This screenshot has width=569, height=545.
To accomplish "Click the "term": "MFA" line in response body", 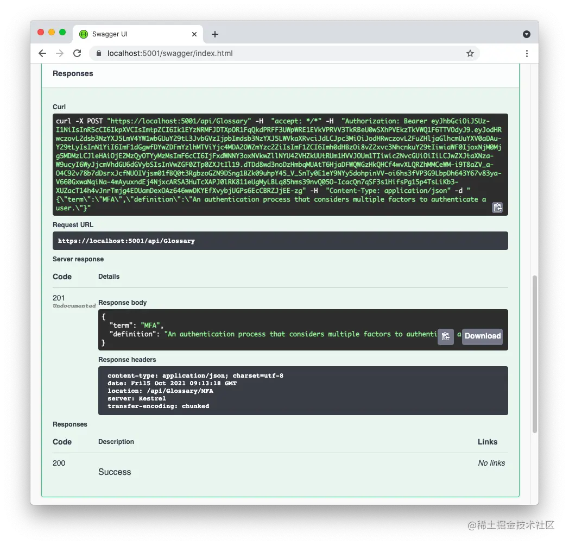I will 136,325.
